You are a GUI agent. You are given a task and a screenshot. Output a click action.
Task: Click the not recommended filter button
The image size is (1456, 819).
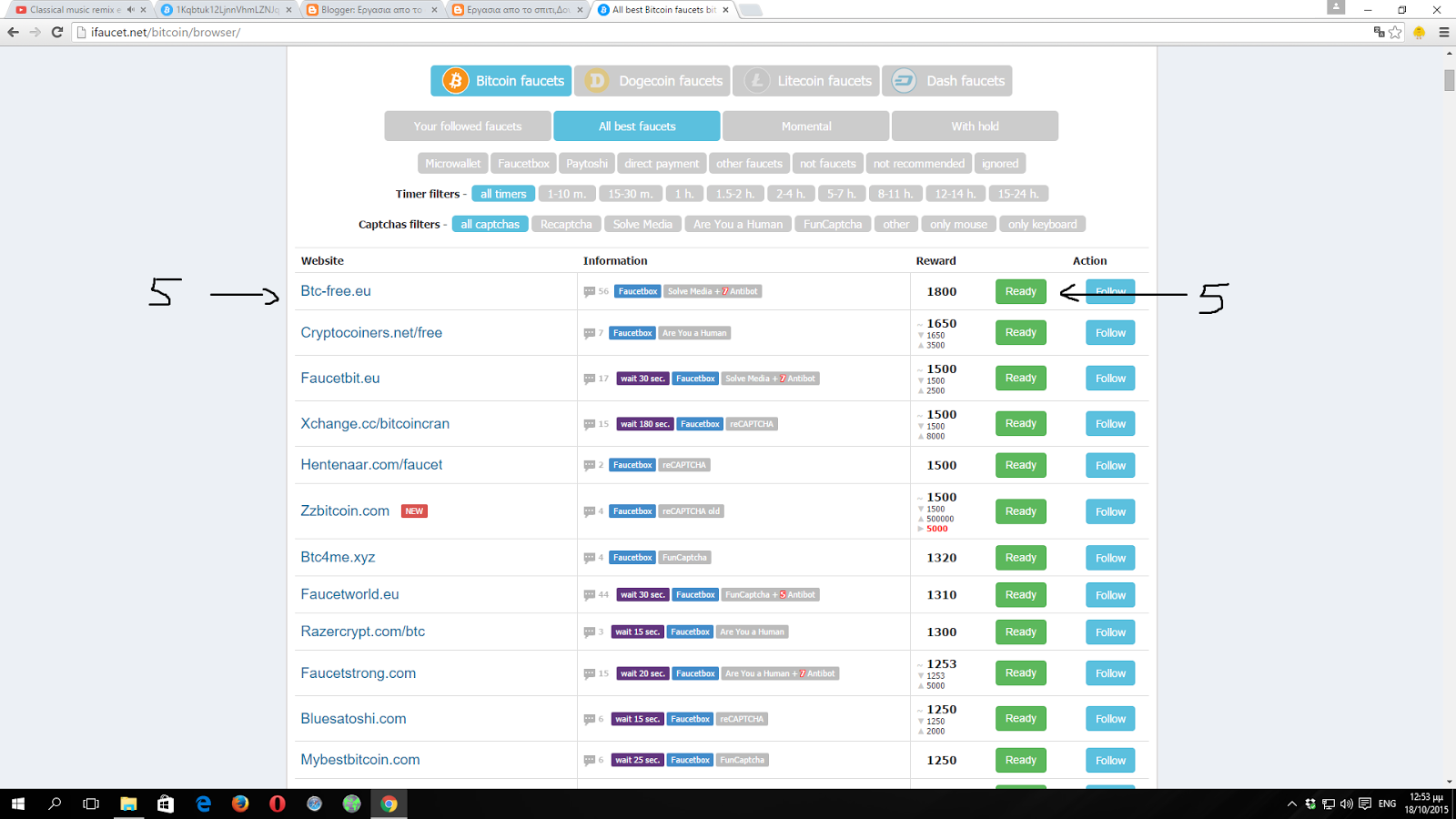[919, 164]
